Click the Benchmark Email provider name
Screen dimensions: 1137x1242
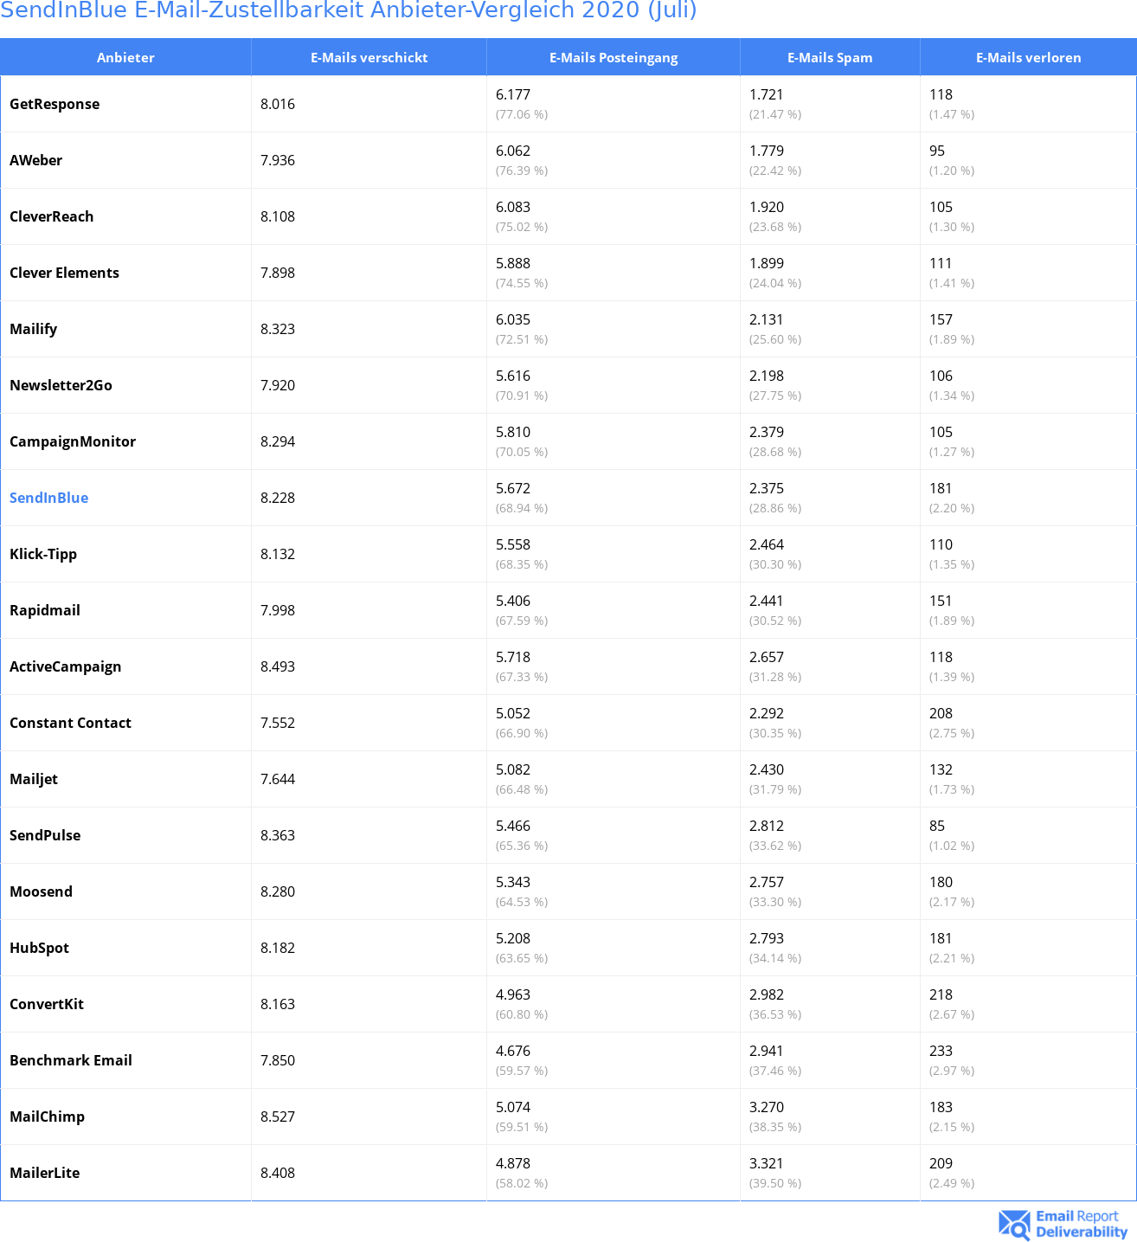(x=71, y=1060)
